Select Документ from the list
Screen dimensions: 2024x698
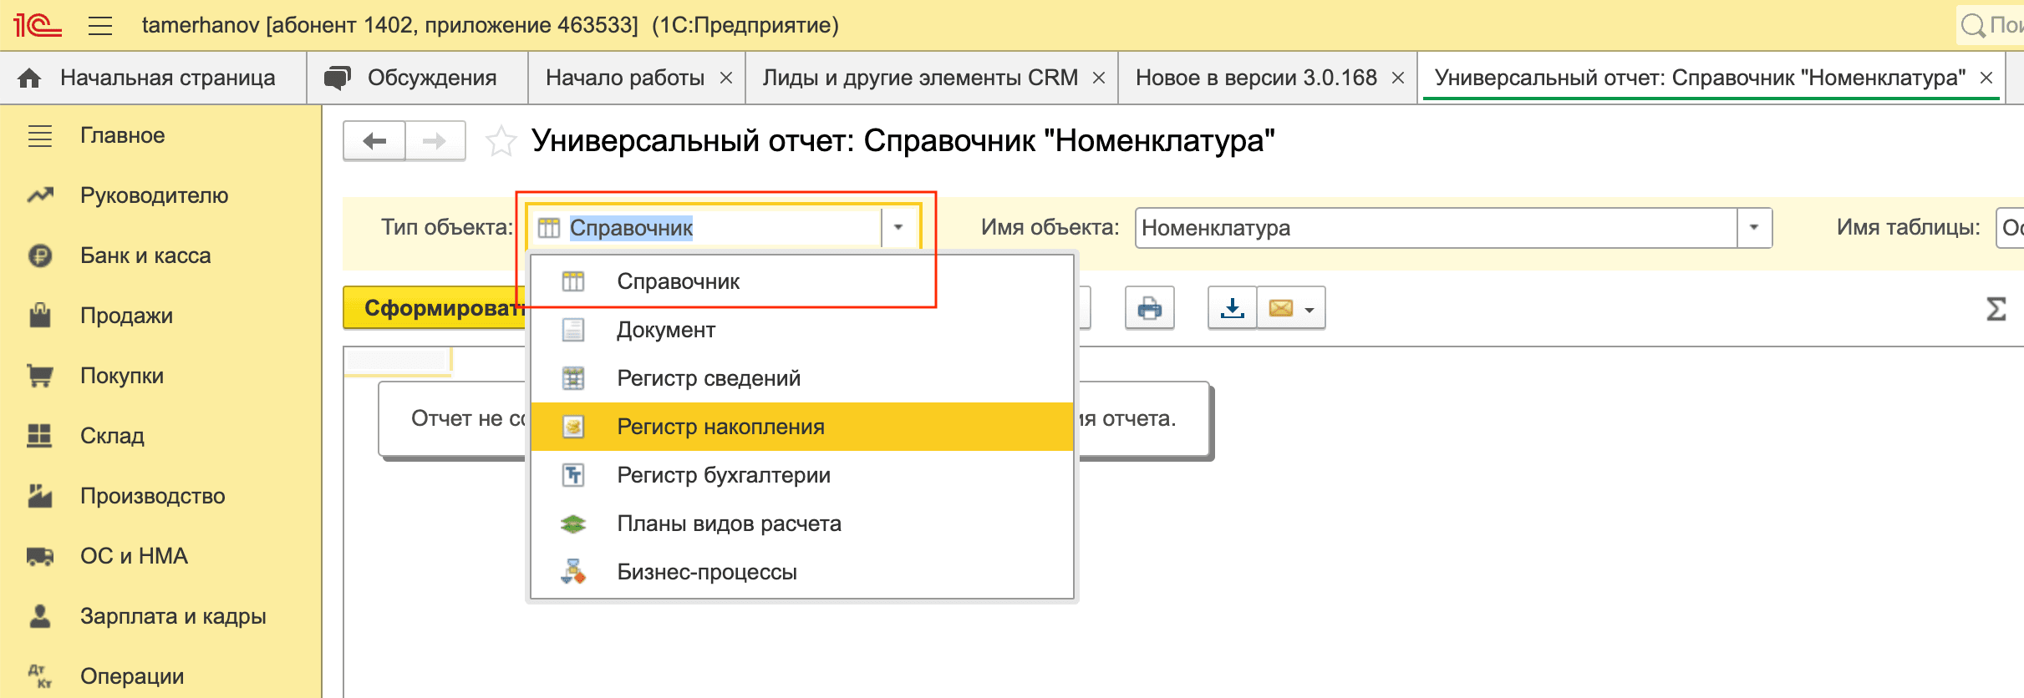point(801,330)
